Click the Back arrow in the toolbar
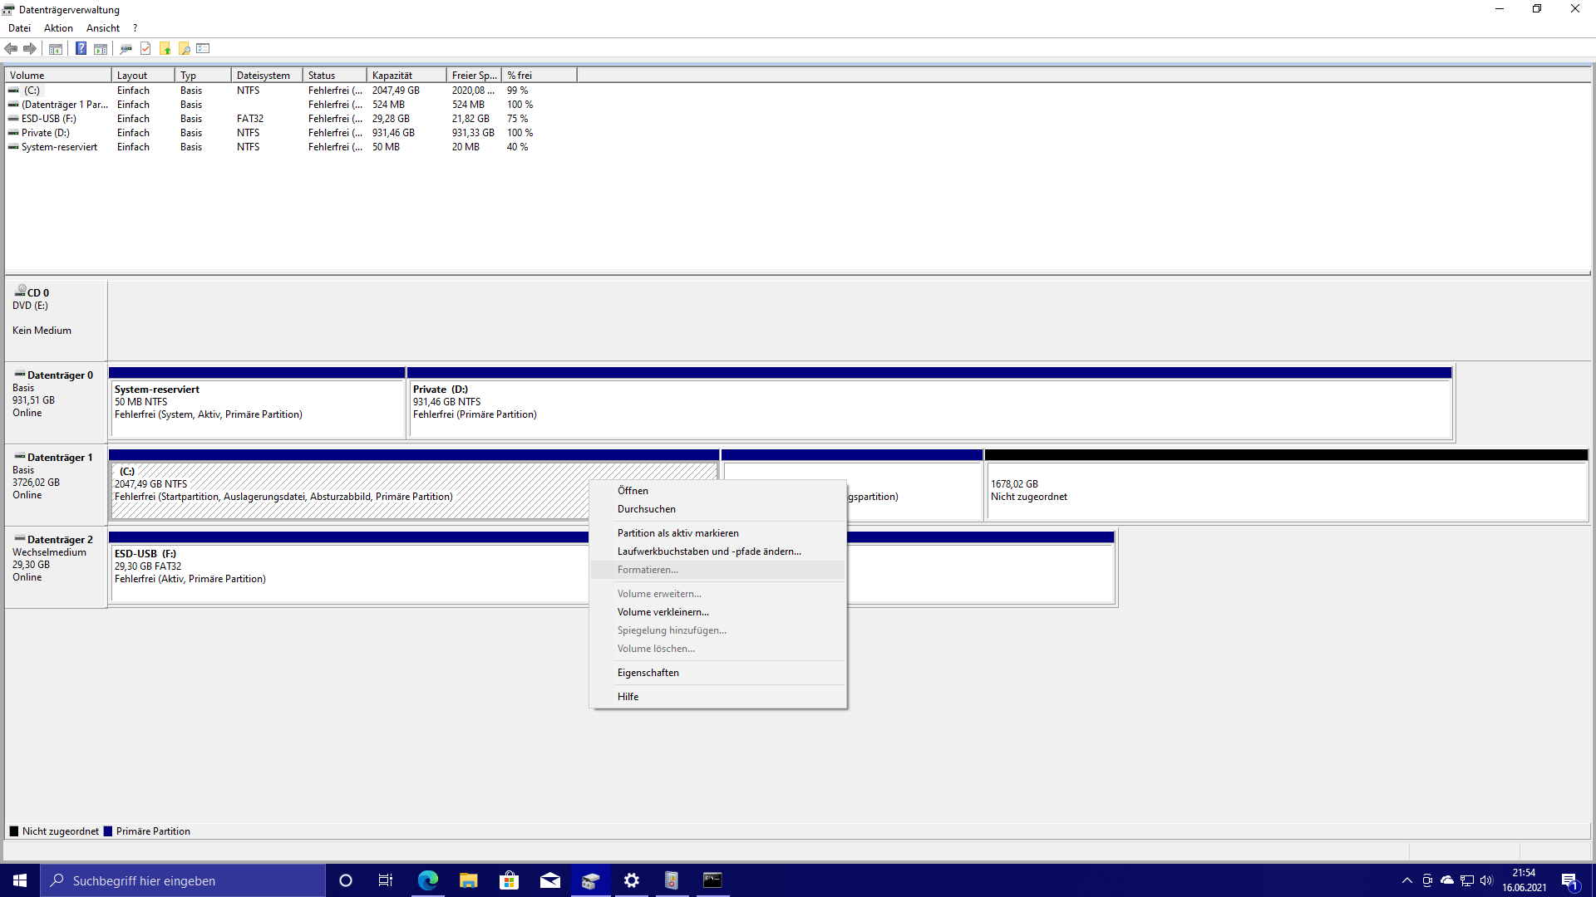This screenshot has height=897, width=1596. [x=11, y=48]
